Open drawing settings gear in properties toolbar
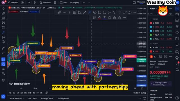Image resolution: width=180 pixels, height=101 pixels. point(109,18)
